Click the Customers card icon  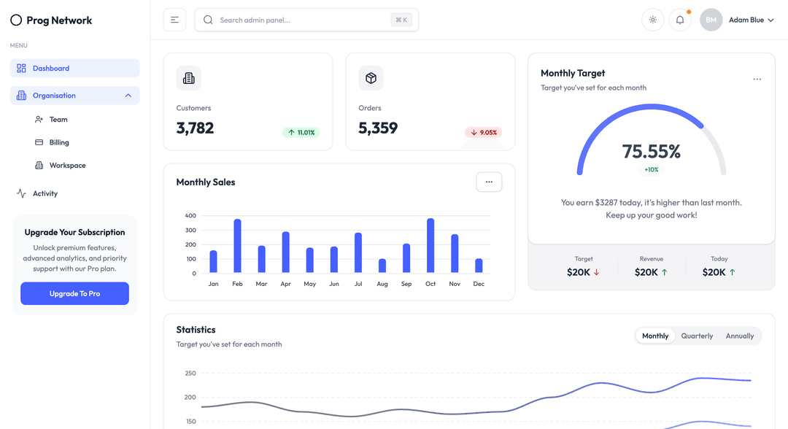point(189,78)
